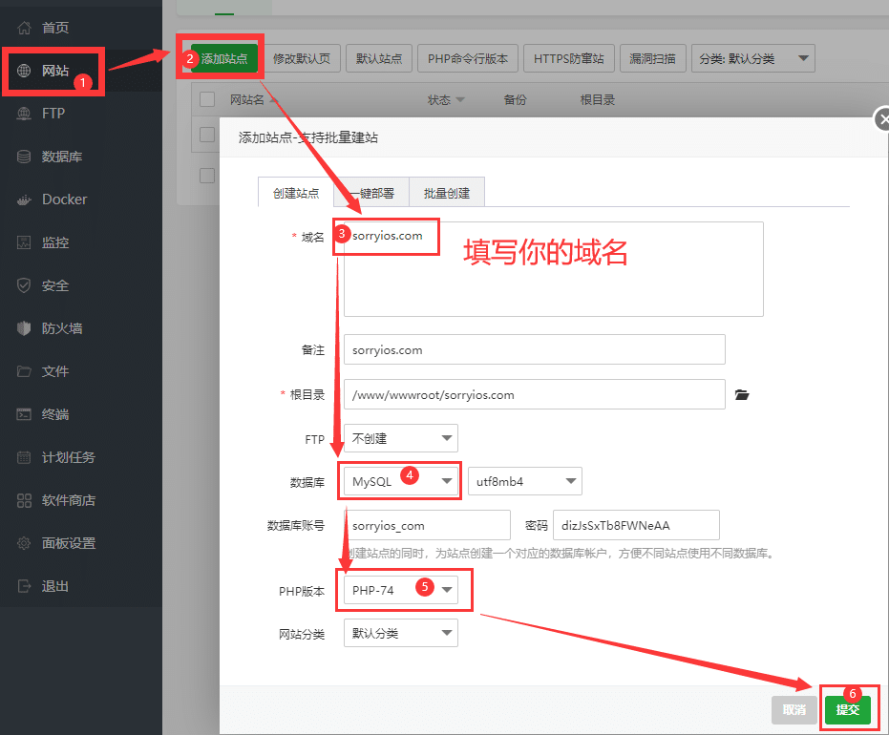This screenshot has width=889, height=735.
Task: Open the FTP section icon
Action: click(x=25, y=114)
